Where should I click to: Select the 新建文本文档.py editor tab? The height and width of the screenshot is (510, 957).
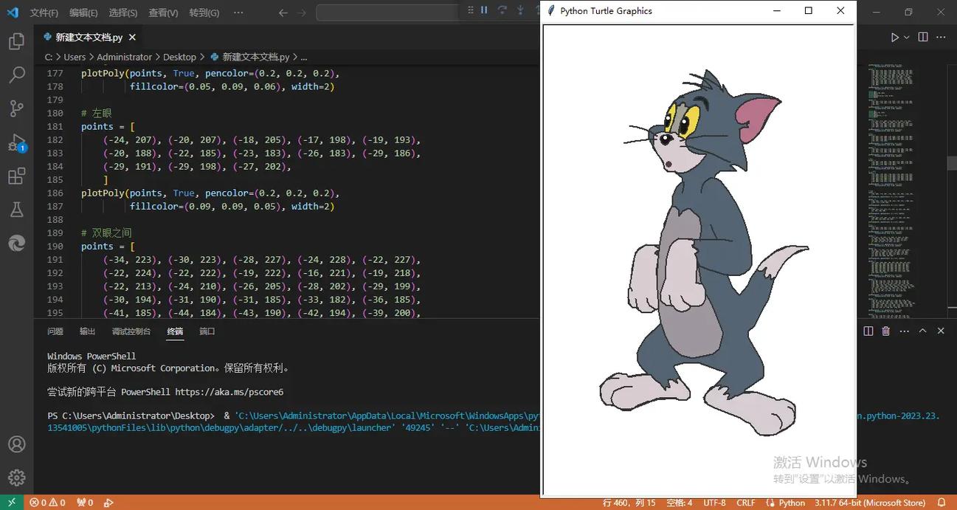(89, 37)
